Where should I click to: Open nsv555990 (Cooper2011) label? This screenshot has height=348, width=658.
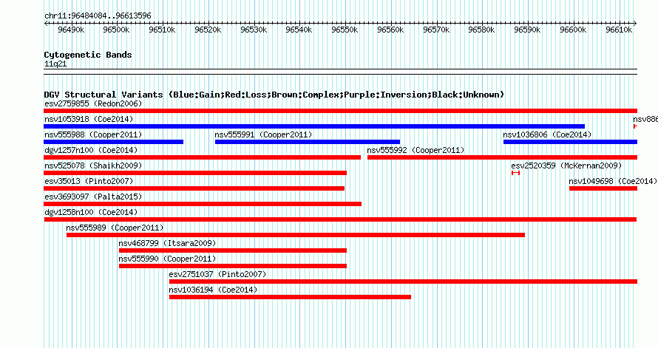[167, 259]
